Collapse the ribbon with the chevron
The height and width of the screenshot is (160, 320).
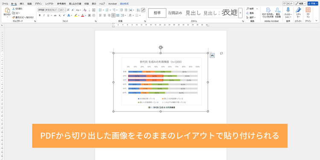316,20
